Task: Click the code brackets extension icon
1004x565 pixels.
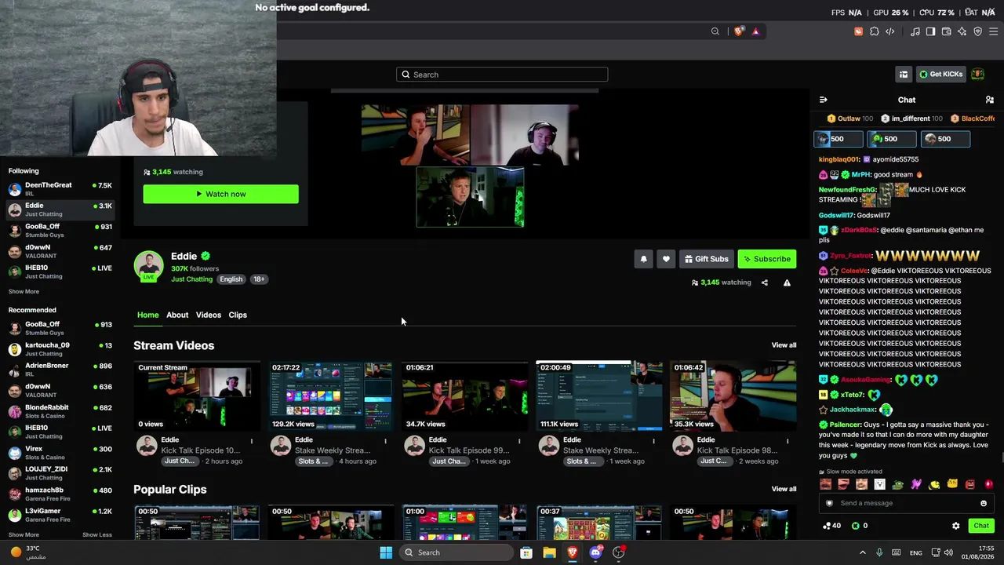Action: click(890, 31)
